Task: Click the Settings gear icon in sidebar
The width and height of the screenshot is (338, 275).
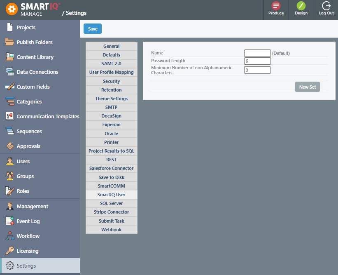Action: [10, 266]
